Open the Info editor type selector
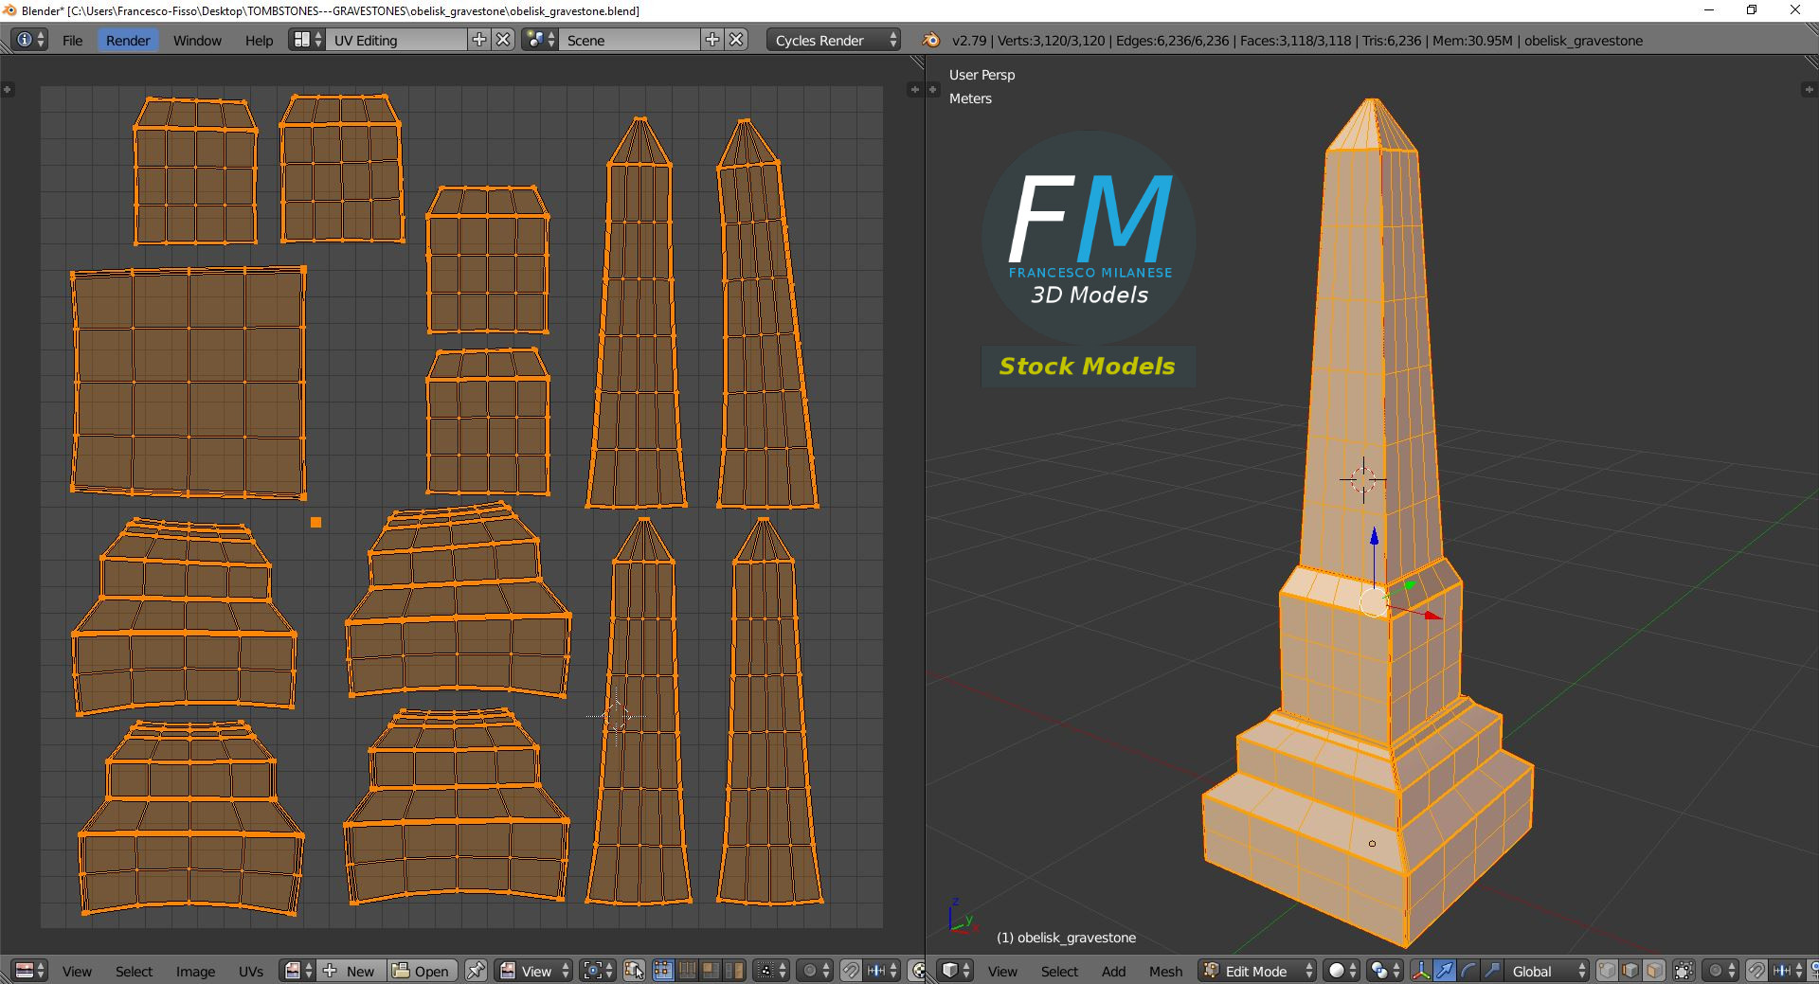The height and width of the screenshot is (984, 1819). [x=30, y=40]
